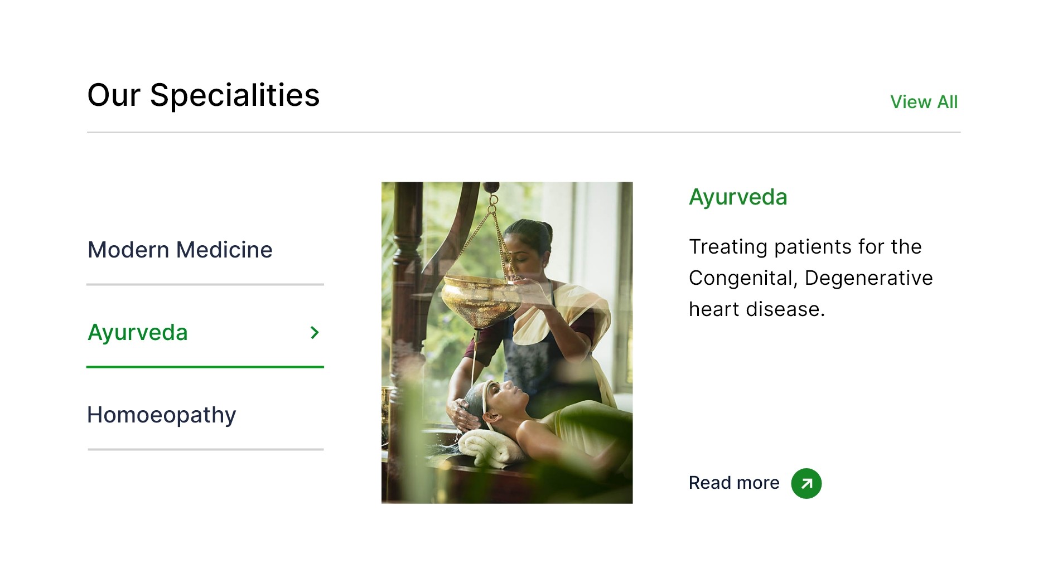Click the View All link
The width and height of the screenshot is (1048, 588).
point(924,102)
